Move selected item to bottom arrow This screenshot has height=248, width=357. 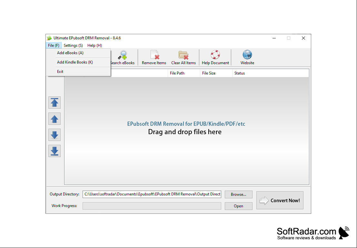click(55, 151)
